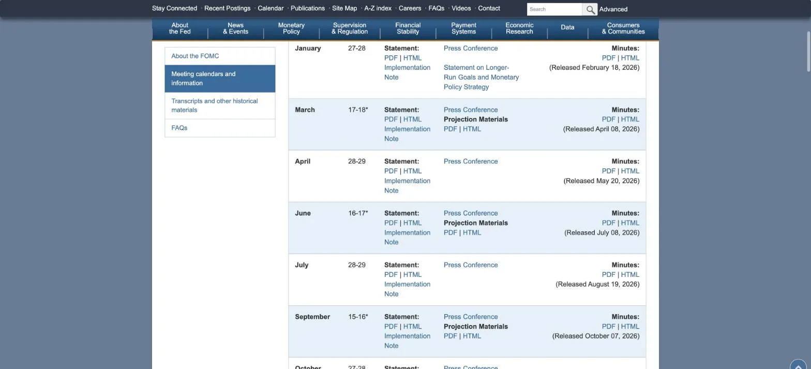Open Advanced search link
Viewport: 811px width, 369px height.
(x=613, y=9)
